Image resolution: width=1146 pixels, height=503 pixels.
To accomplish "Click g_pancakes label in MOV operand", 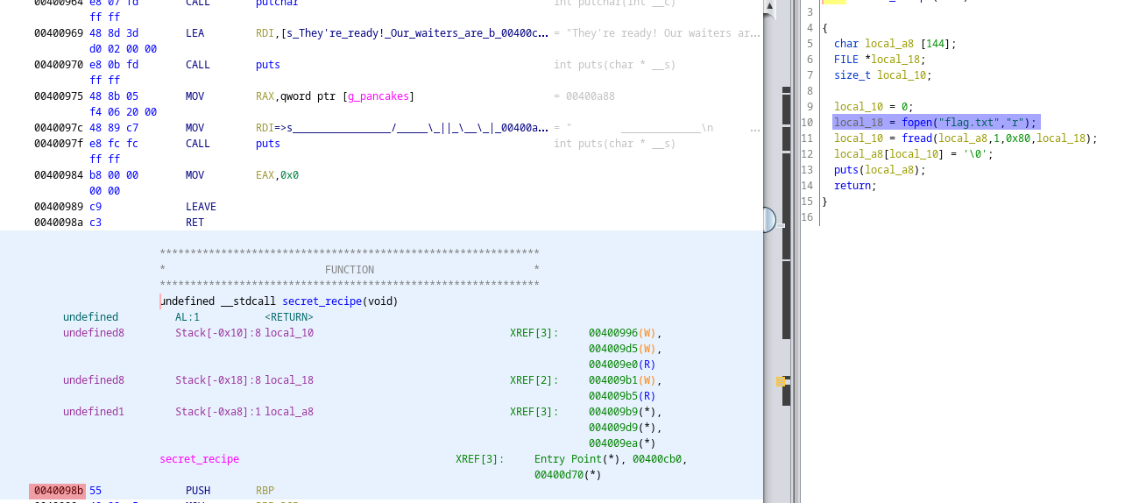I will pos(378,96).
